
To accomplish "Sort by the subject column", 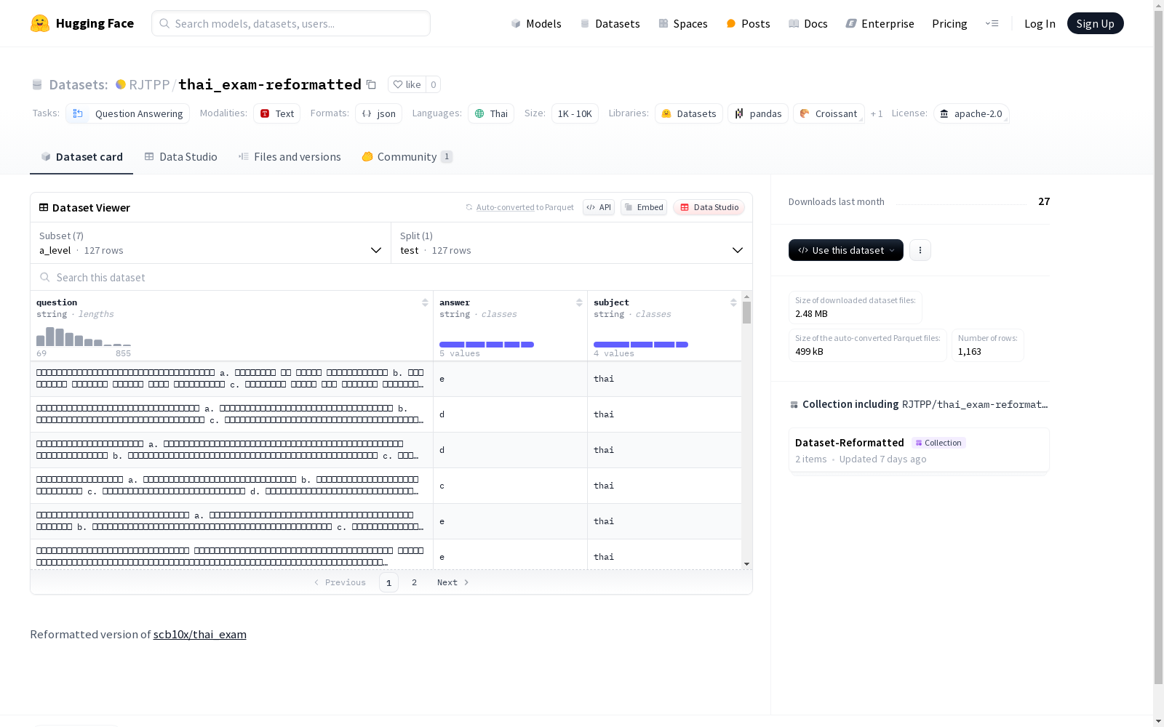I will (733, 302).
